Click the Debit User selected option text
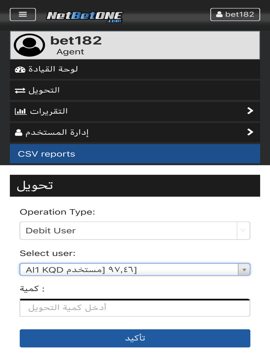Screen dimensions: 270x360 click(51, 231)
